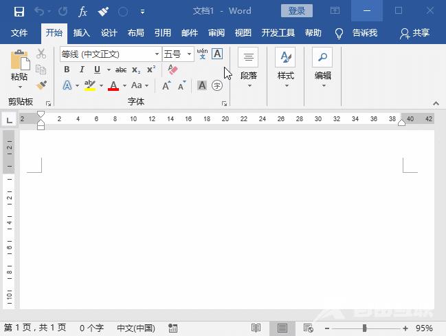Open the highlight color dropdown arrow

[101, 85]
